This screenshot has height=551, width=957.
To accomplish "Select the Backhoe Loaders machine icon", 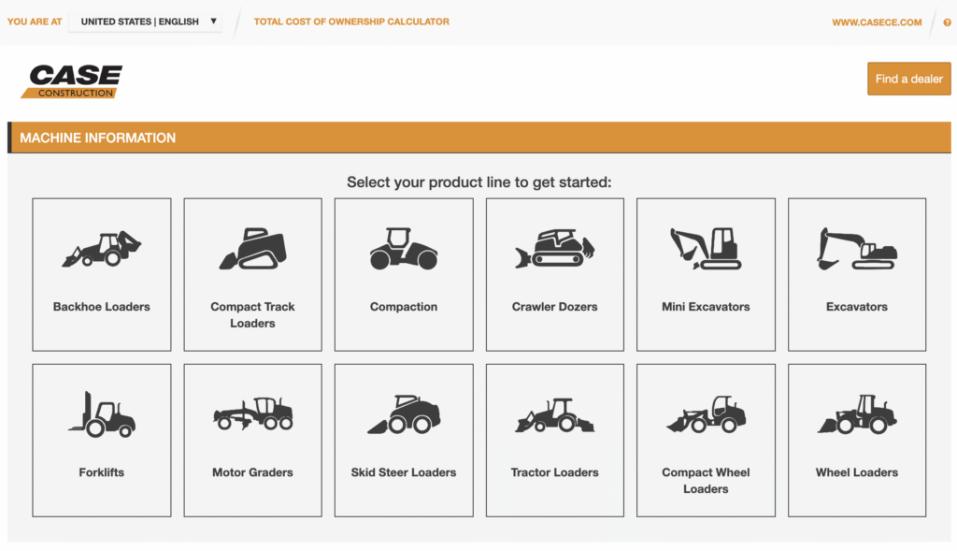I will pyautogui.click(x=102, y=249).
